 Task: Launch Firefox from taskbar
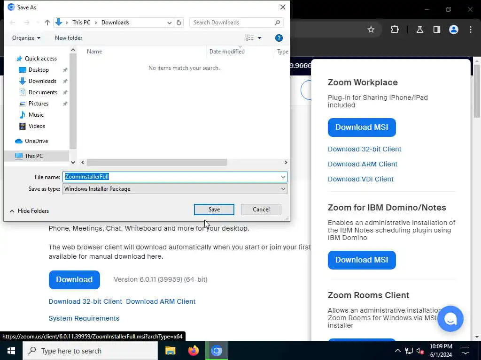193,351
